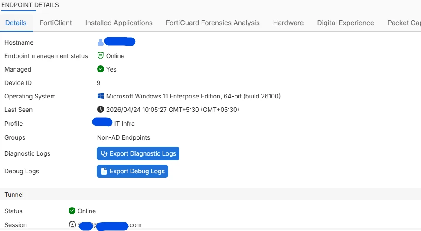Click the ENDPOINT DETAILS heading
421x231 pixels.
30,5
